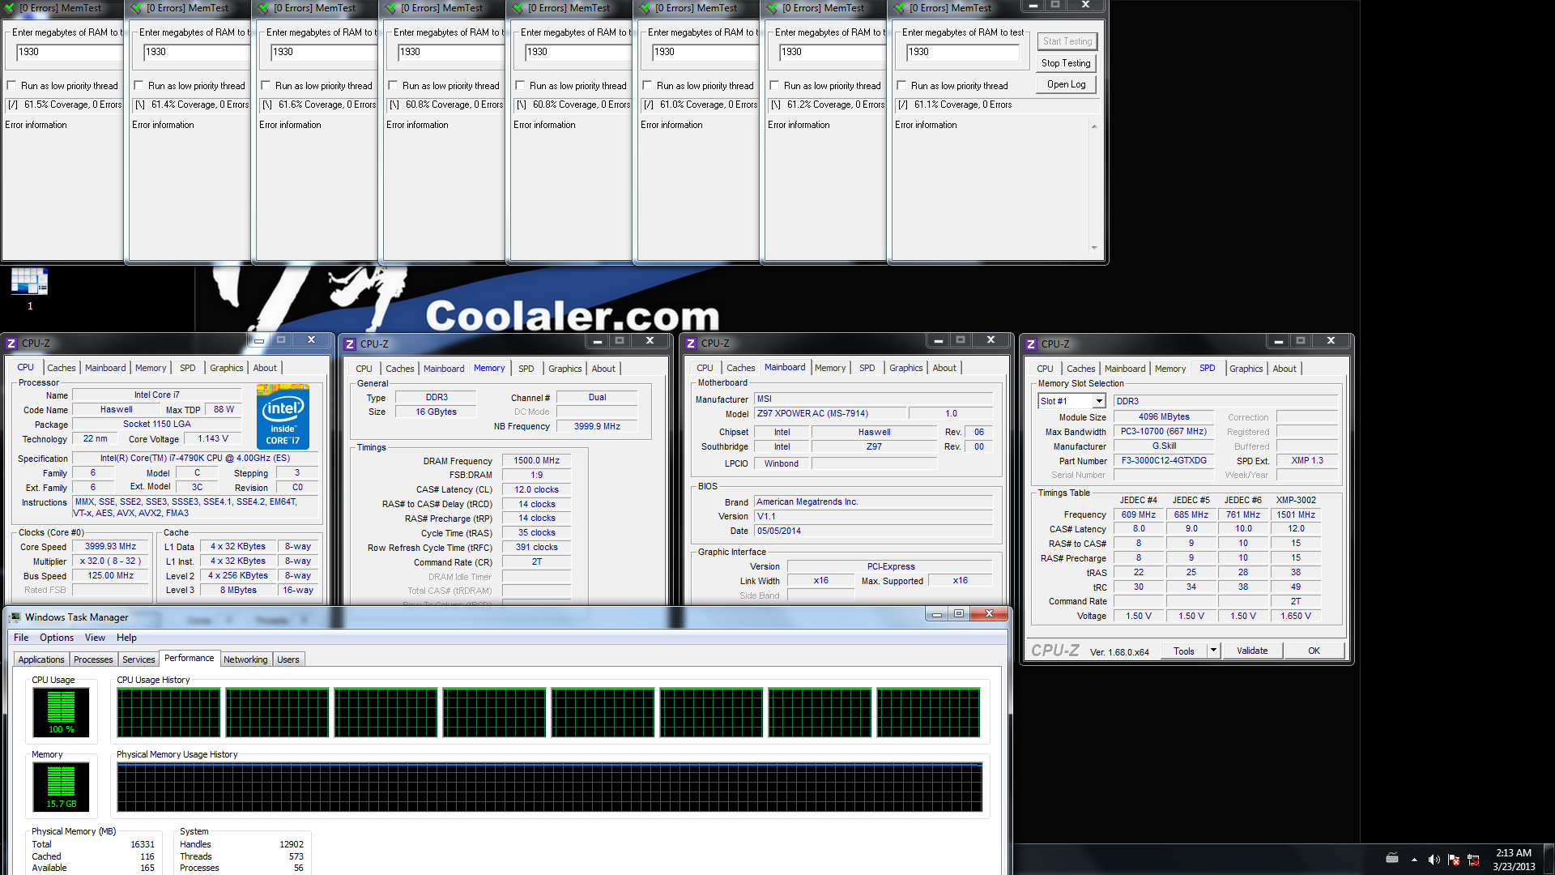
Task: Click the MemTest error information scrollbar down arrow
Action: 1094,247
